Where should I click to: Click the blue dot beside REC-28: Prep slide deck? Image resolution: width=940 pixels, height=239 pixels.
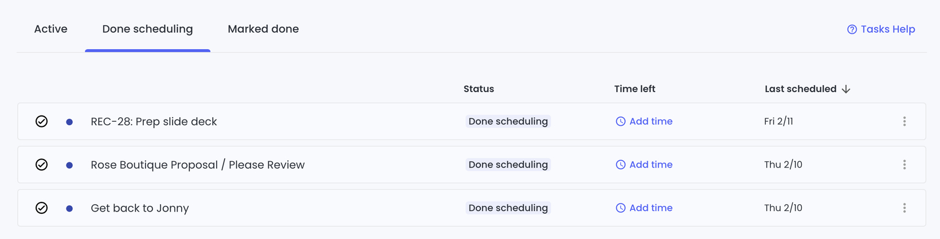tap(69, 122)
